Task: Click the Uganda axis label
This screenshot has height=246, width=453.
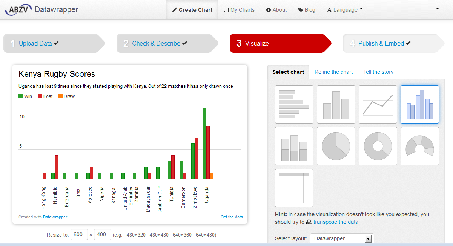Action: tap(207, 195)
